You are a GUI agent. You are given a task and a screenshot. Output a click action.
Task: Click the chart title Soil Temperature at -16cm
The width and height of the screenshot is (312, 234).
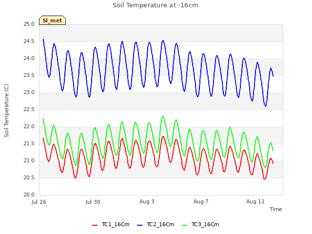[156, 5]
